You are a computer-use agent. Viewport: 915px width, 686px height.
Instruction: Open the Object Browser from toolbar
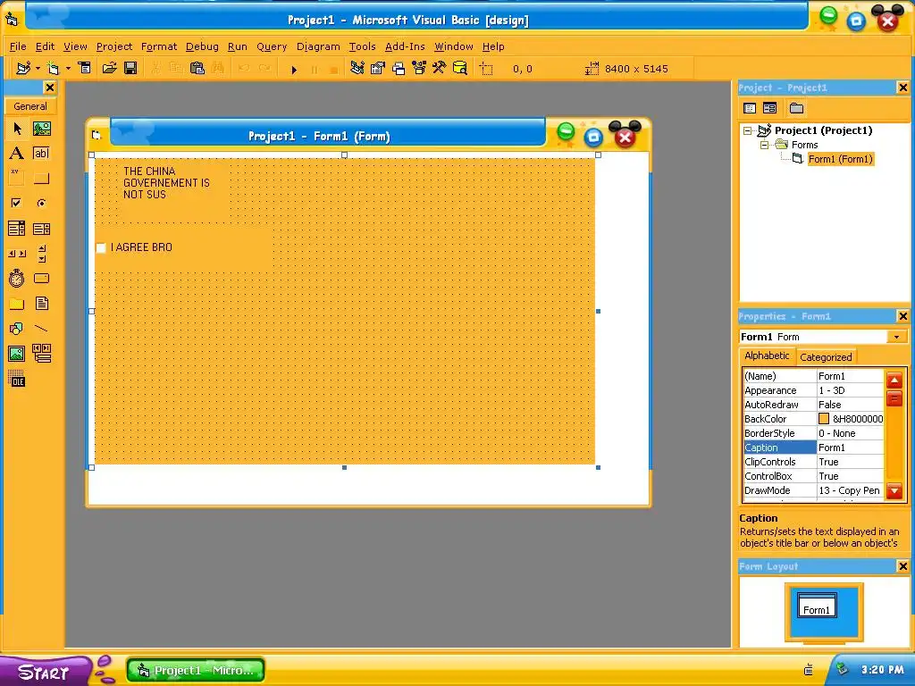tap(419, 68)
